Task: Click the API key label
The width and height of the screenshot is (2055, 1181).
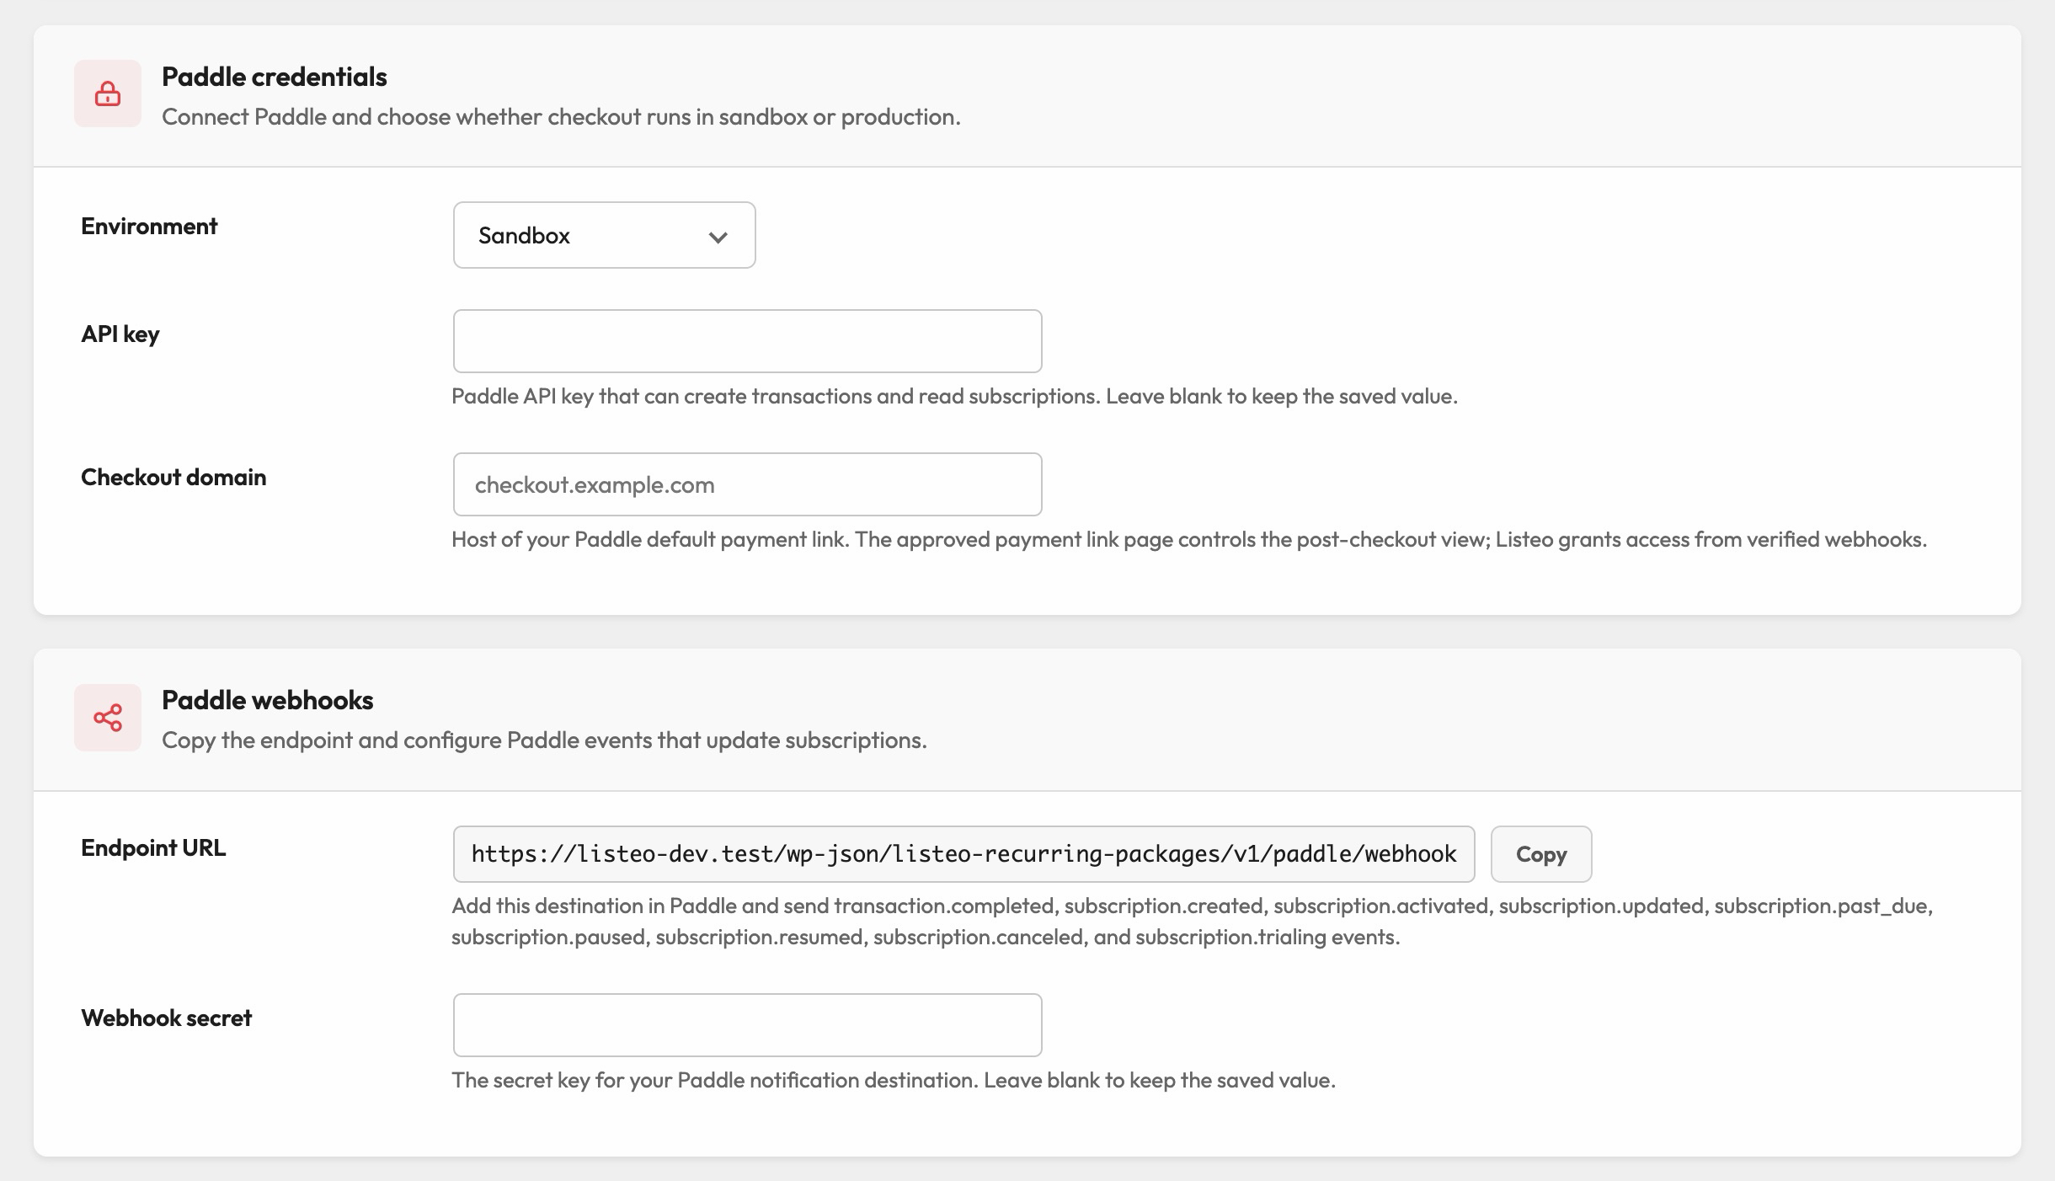Action: point(120,334)
